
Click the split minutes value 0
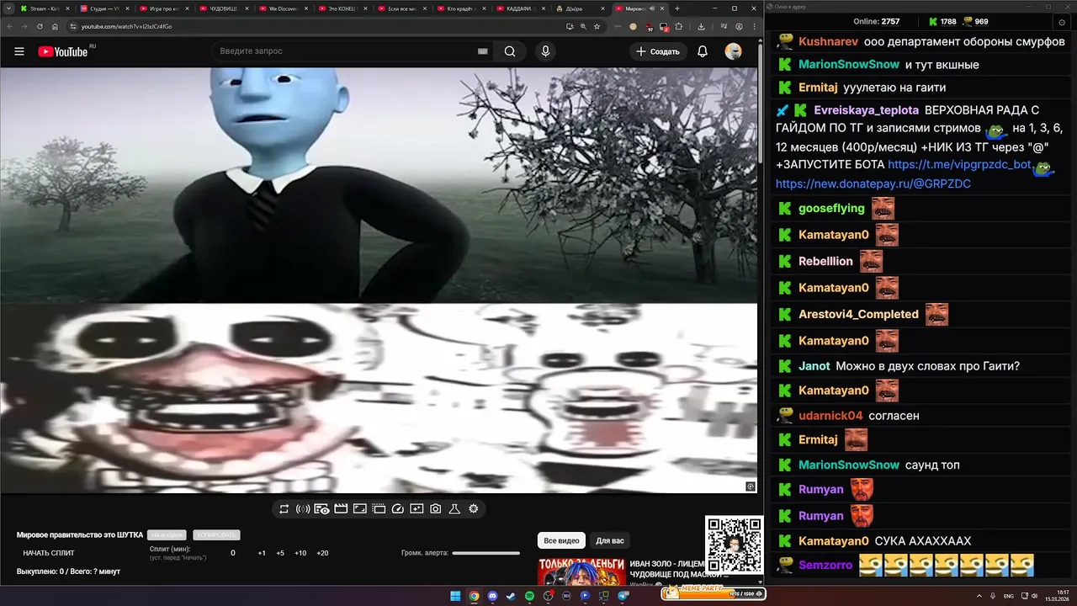pyautogui.click(x=233, y=553)
